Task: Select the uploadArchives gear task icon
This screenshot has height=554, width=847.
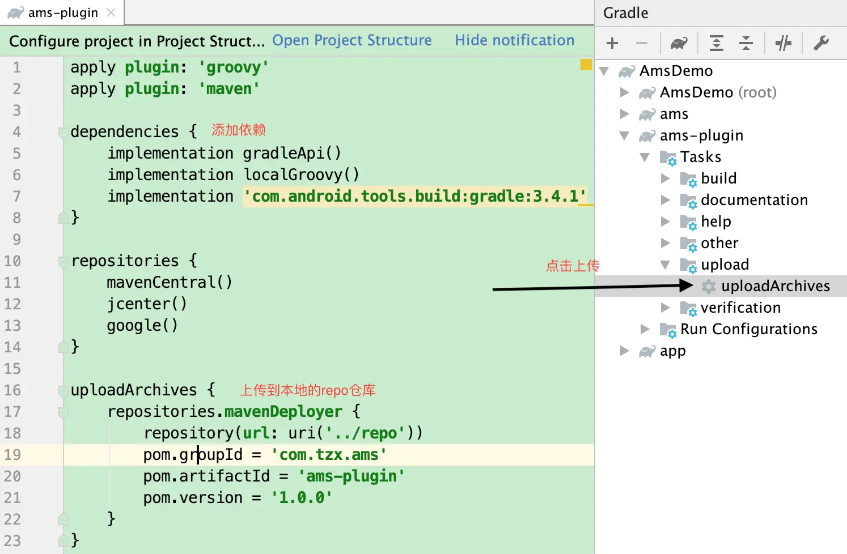Action: [709, 287]
